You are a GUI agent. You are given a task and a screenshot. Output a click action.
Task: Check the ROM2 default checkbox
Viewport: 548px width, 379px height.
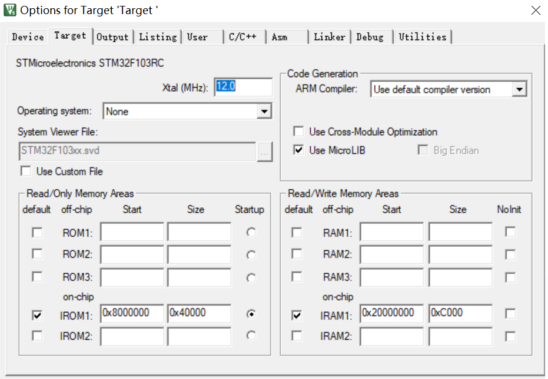click(37, 254)
